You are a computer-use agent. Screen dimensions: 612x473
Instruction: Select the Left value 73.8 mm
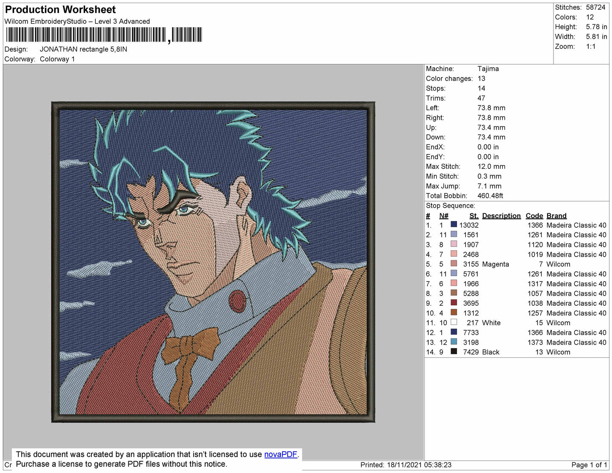(491, 108)
